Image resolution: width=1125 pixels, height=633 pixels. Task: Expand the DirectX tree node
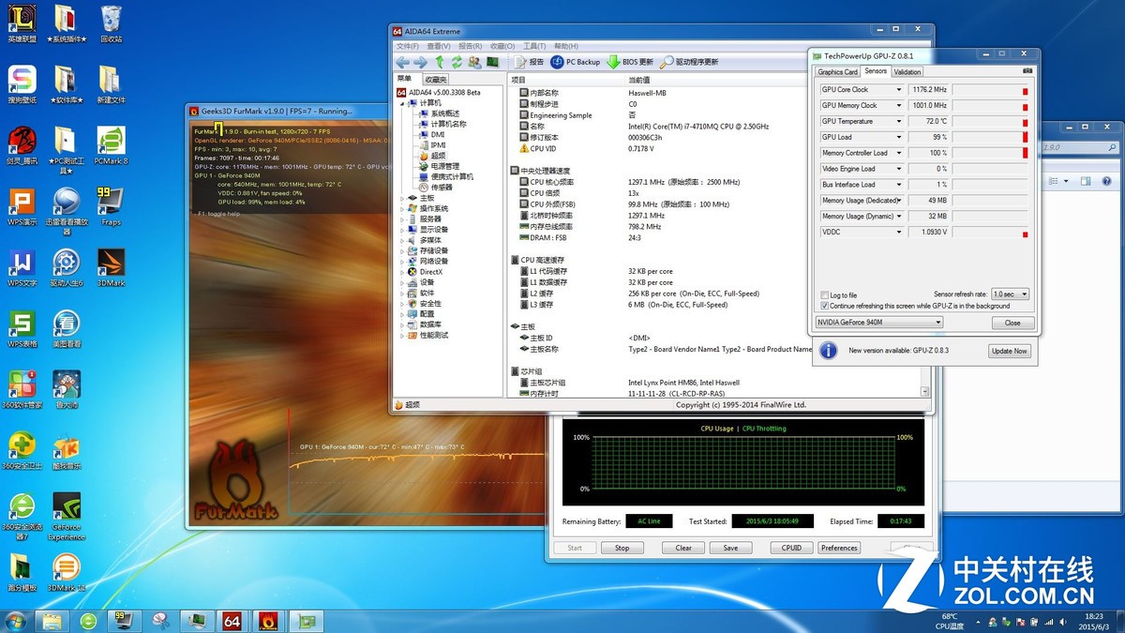tap(403, 272)
